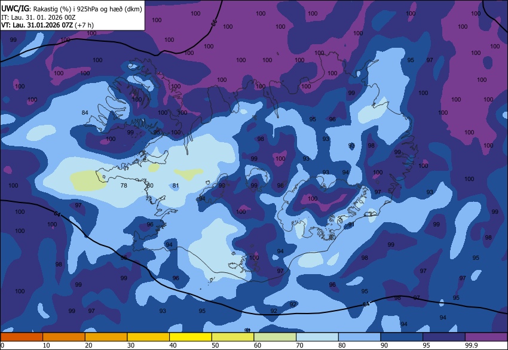Click the light green 60–70 legend swatch
Viewport: 508px width, 350px height.
pyautogui.click(x=275, y=337)
